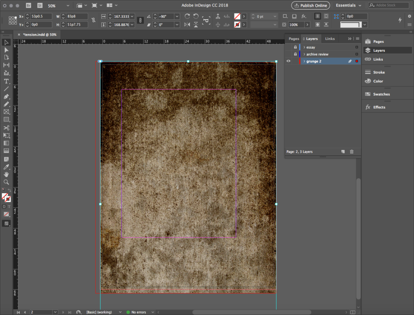414x315 pixels.
Task: Click the Pen tool
Action: click(6, 97)
